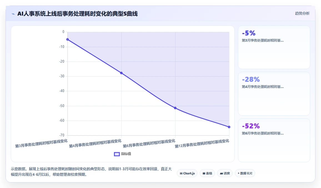
Task: Click the y-axis value -10
Action: (62, 47)
